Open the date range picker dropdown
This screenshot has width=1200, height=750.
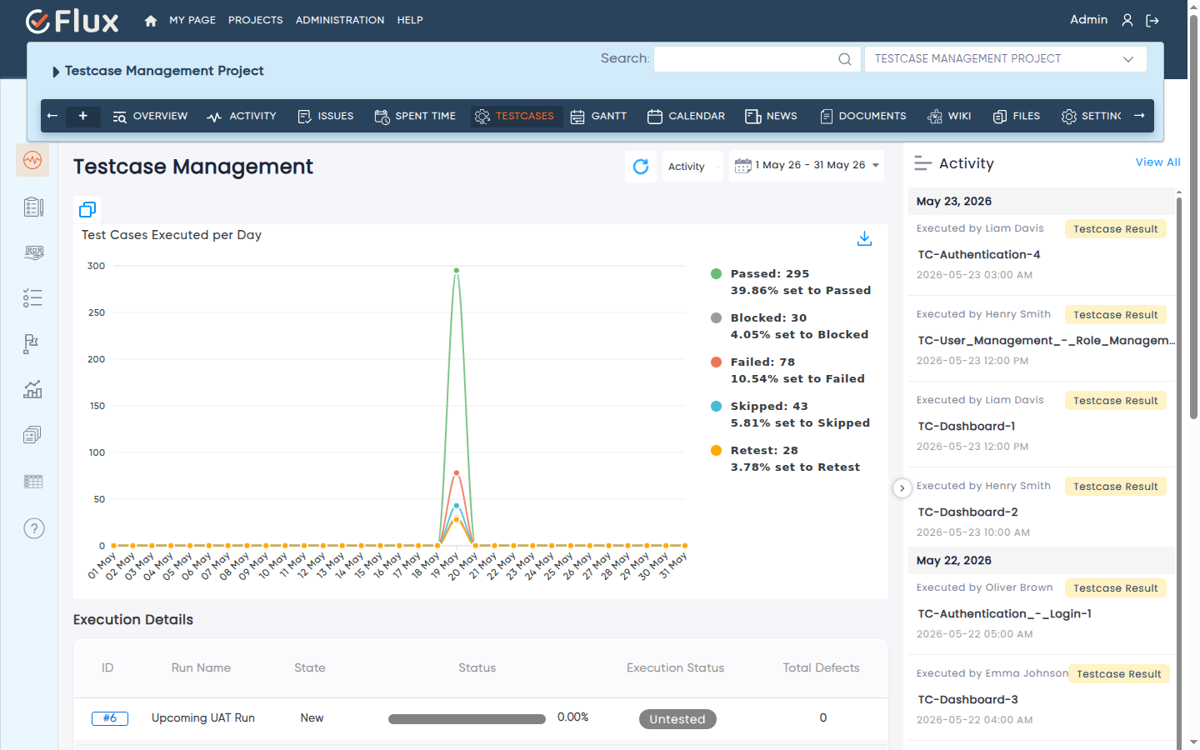pos(807,166)
